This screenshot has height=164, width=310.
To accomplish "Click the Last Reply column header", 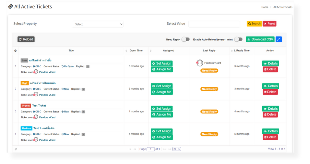I will point(209,51).
